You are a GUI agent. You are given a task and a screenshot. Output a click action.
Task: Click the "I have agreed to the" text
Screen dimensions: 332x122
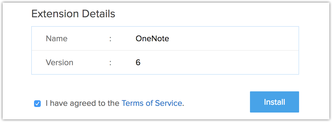click(x=82, y=103)
